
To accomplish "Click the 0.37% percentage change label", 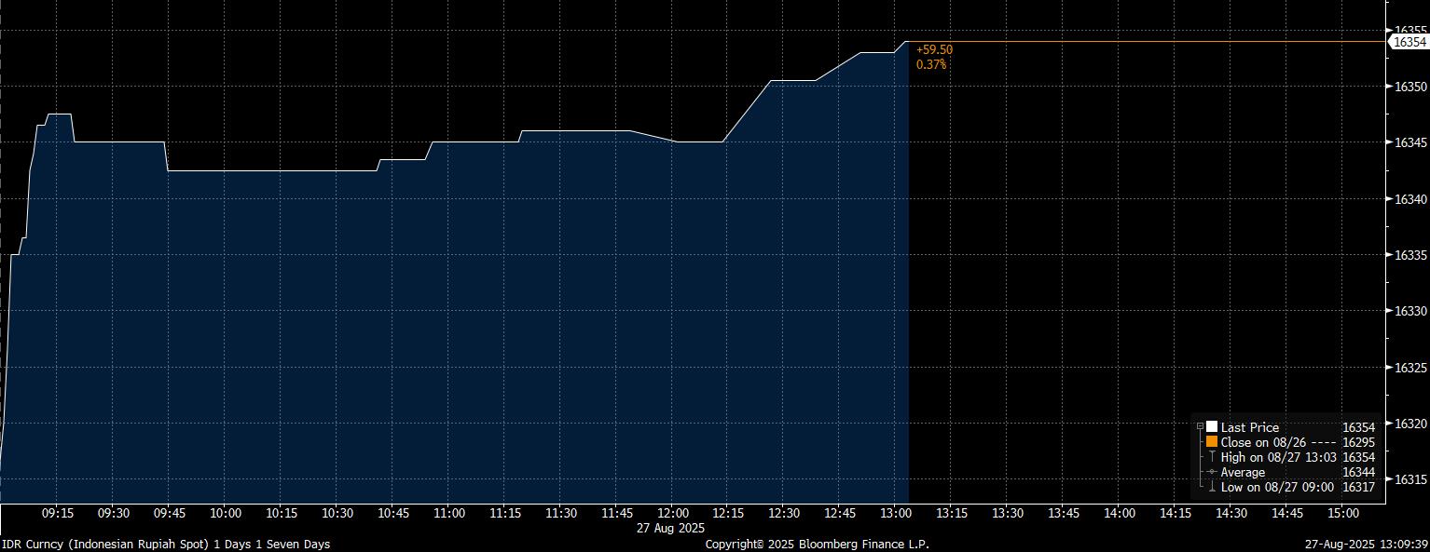I will [931, 64].
